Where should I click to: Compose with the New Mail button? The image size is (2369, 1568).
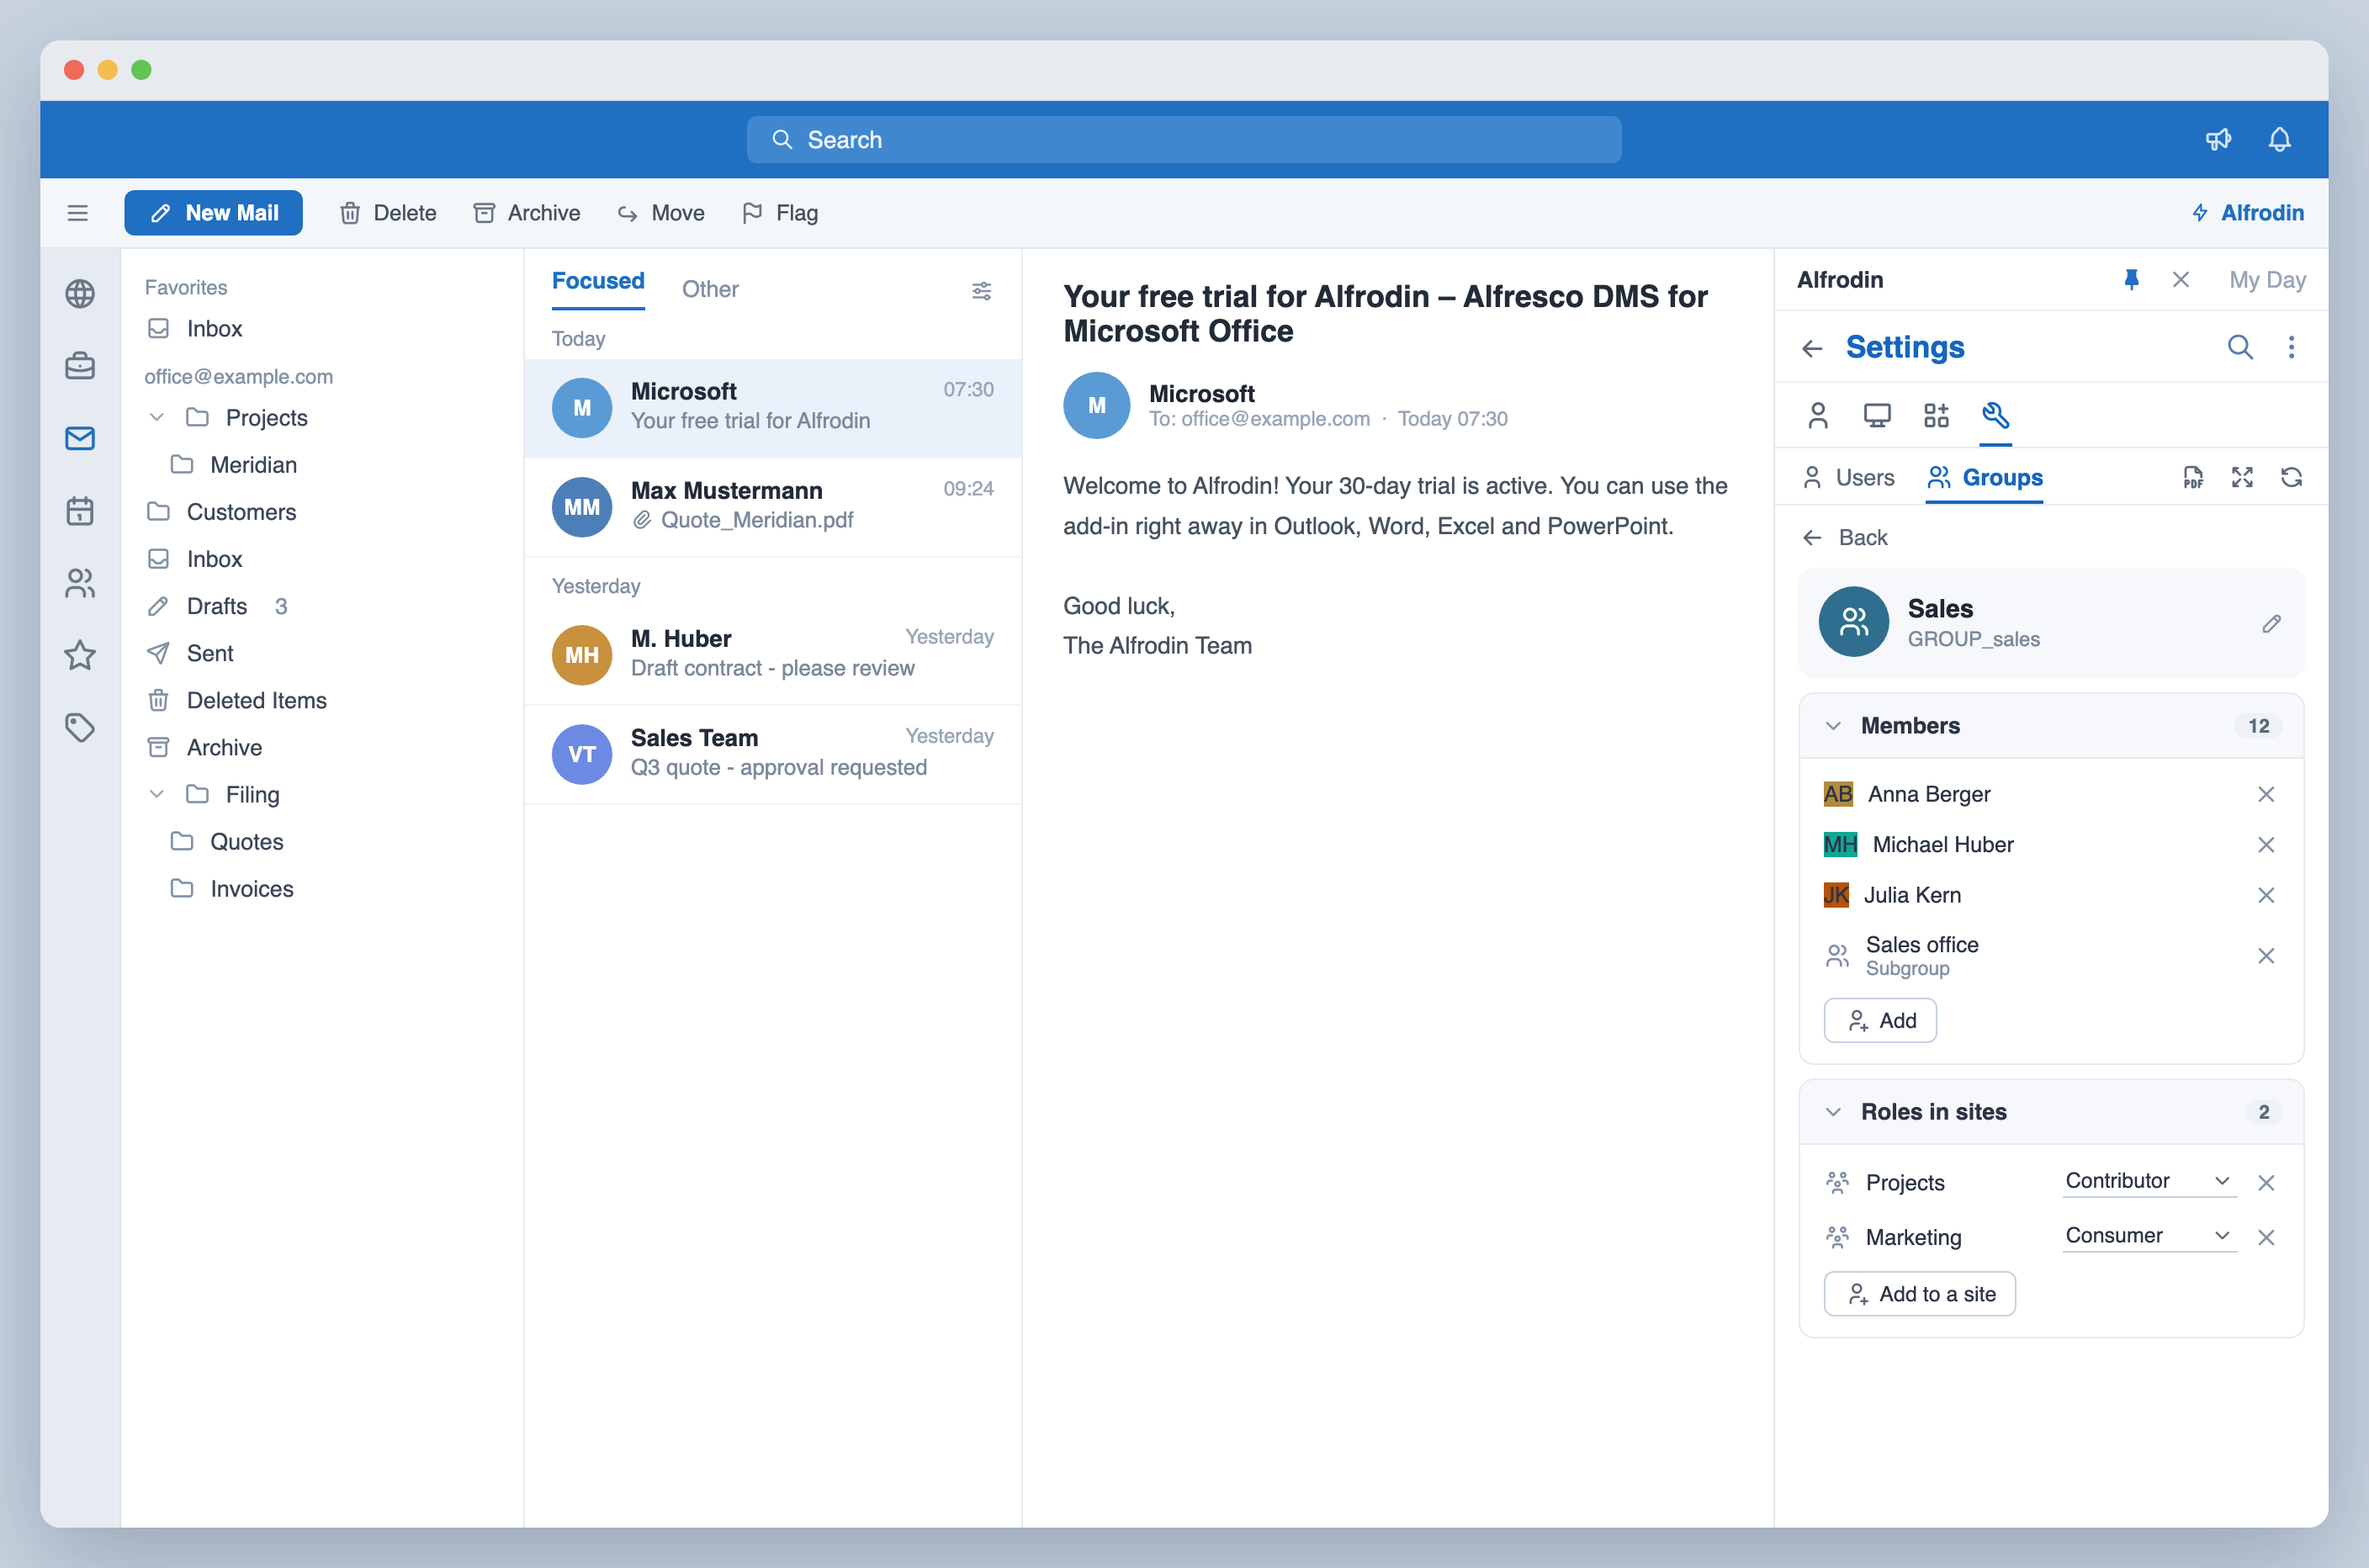213,213
